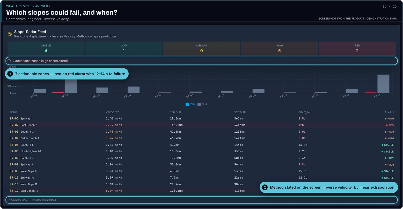Click the SR-08 30d bar in chart

(258, 91)
